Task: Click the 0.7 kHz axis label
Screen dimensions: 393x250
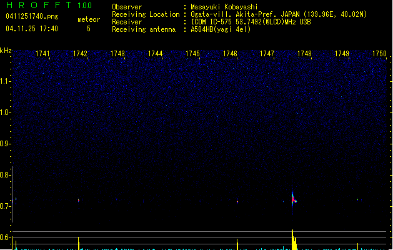Action: [5, 206]
